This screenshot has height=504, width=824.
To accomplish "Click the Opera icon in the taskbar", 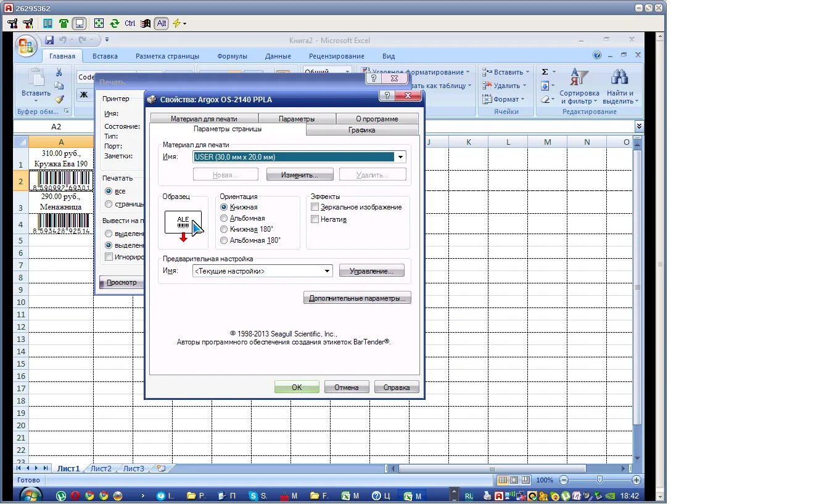I will (75, 495).
